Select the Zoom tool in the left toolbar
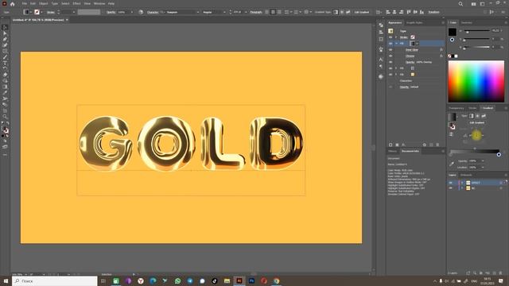 5,117
